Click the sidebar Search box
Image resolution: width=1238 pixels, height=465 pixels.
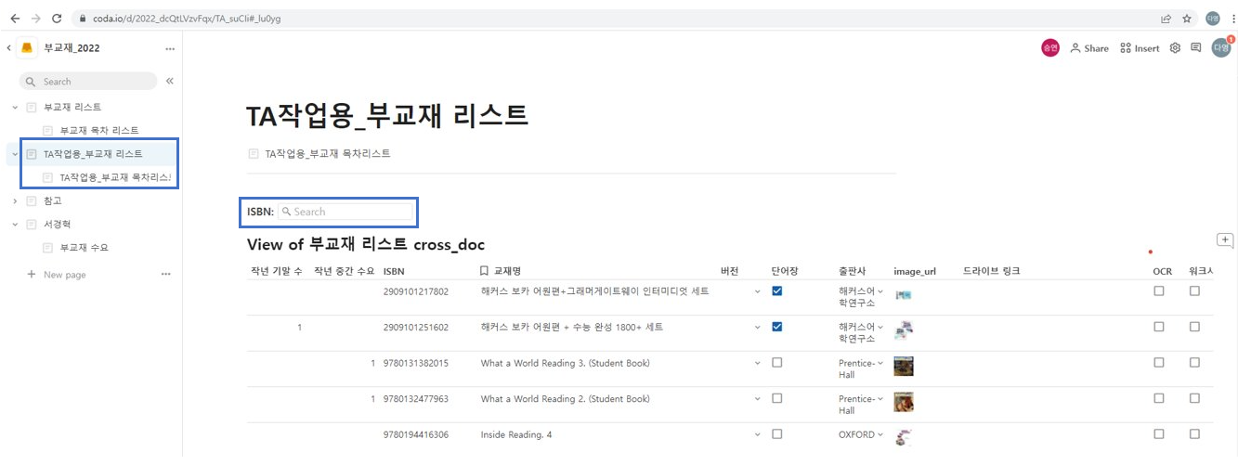tap(88, 82)
